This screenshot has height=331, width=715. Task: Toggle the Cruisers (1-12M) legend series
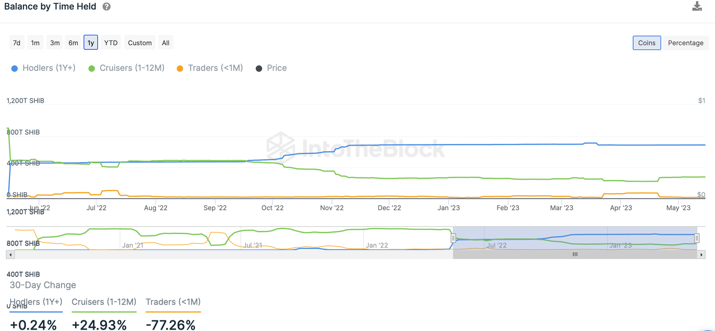127,68
